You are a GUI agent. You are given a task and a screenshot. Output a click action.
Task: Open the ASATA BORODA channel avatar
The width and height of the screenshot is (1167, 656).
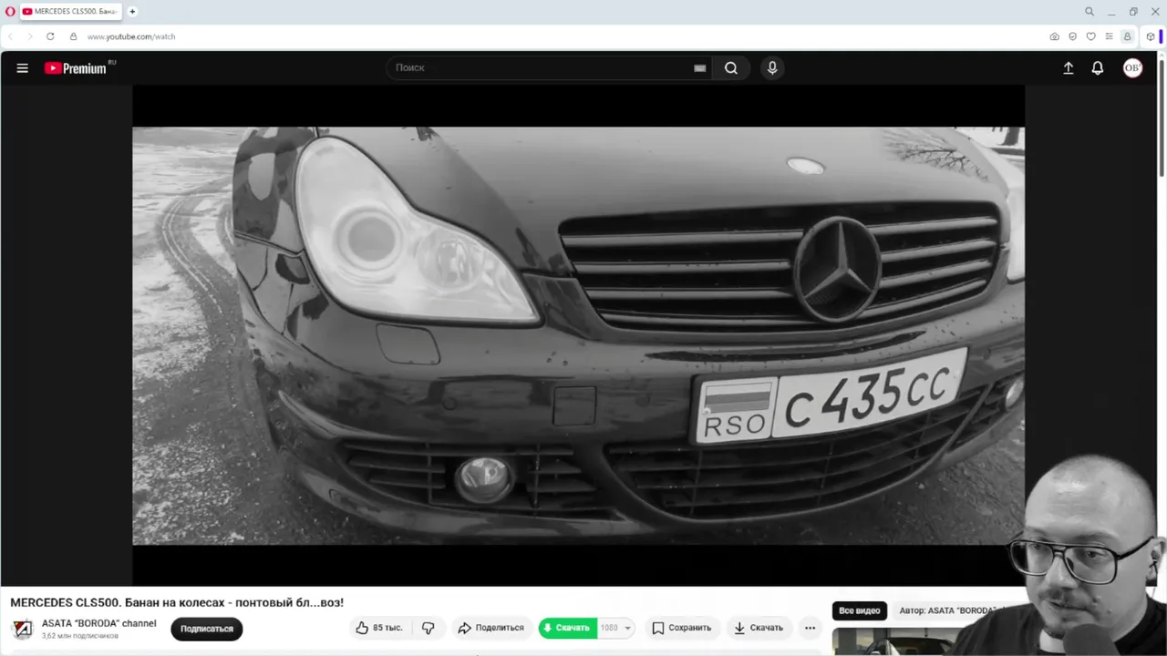23,629
